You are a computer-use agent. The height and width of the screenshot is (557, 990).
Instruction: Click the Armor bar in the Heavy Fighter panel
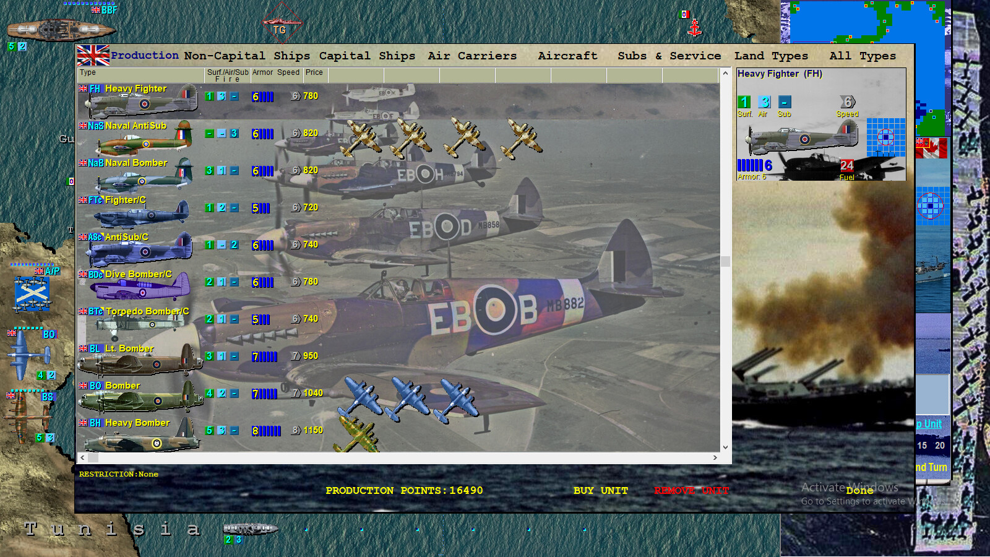(x=751, y=165)
